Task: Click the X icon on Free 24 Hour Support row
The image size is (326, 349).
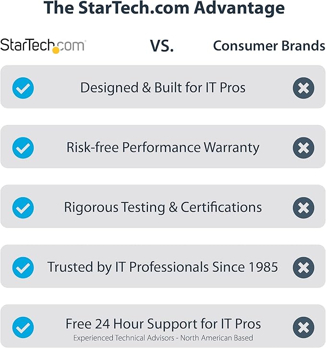Action: point(303,327)
